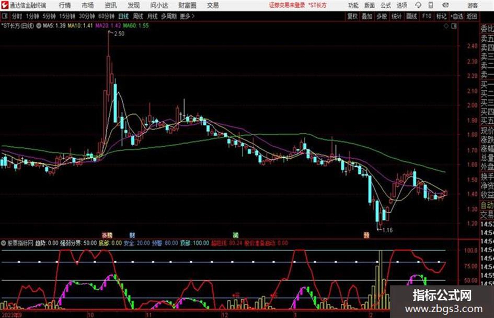Expand the 股票指标网 indicator dropdown arrow
This screenshot has width=494, height=318.
point(4,243)
